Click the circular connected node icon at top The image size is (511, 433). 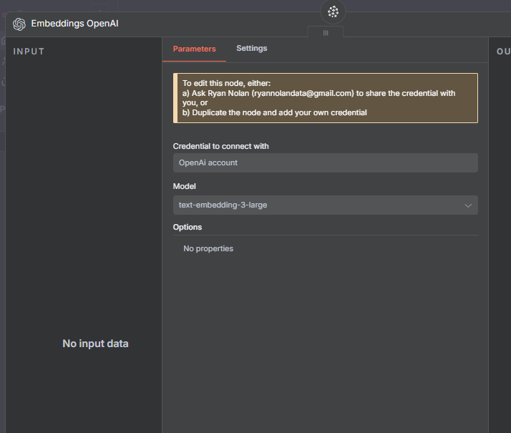333,11
